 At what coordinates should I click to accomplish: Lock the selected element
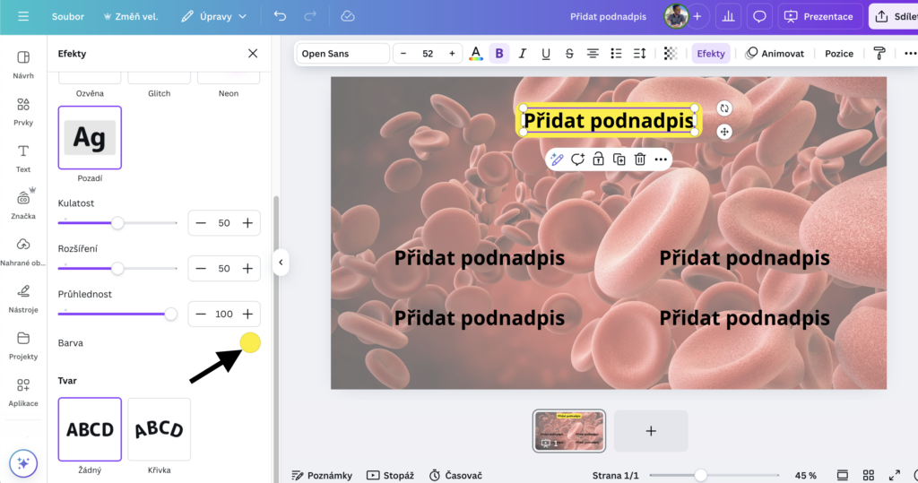598,160
